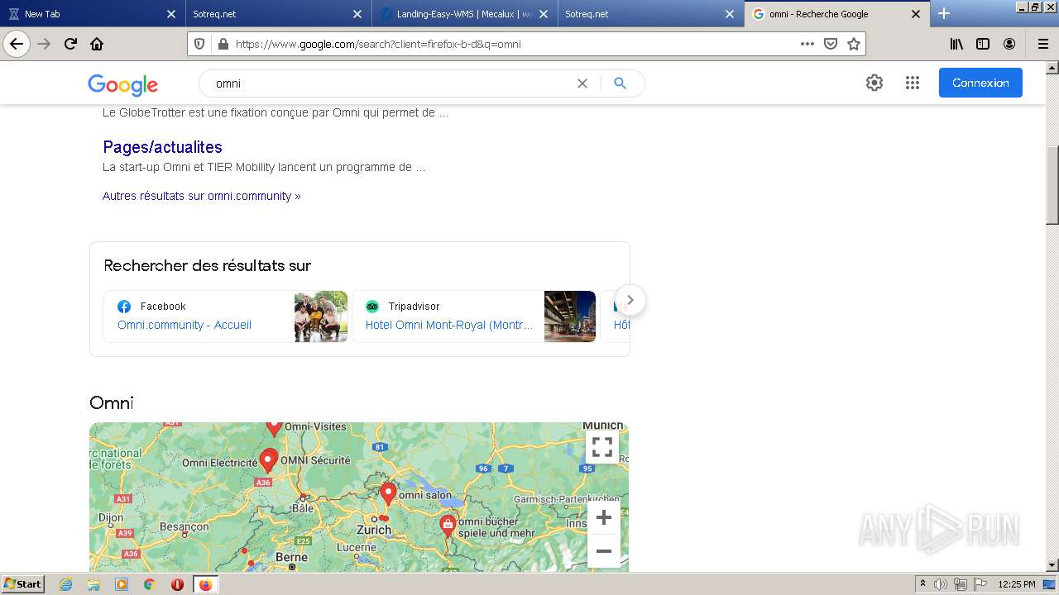The image size is (1059, 595).
Task: Click the omni salon map pin
Action: (388, 494)
